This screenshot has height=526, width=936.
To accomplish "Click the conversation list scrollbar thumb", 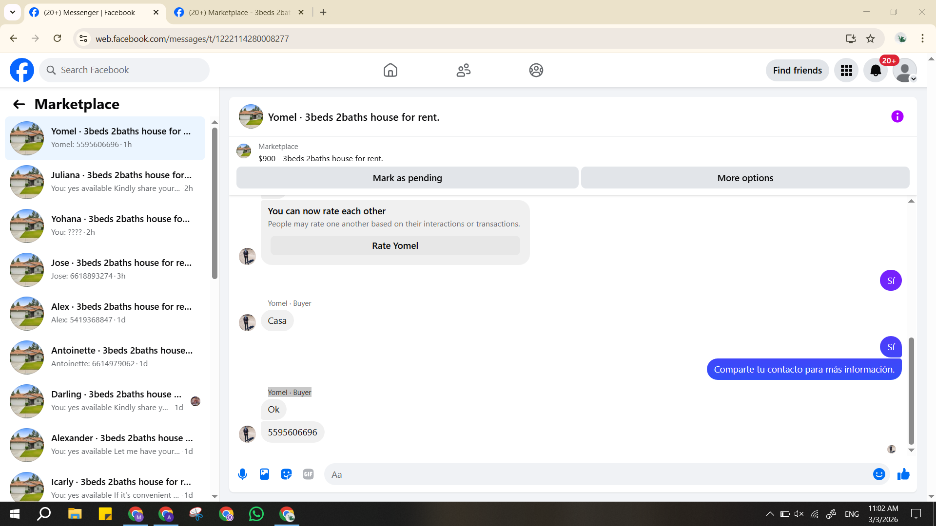I will [214, 204].
